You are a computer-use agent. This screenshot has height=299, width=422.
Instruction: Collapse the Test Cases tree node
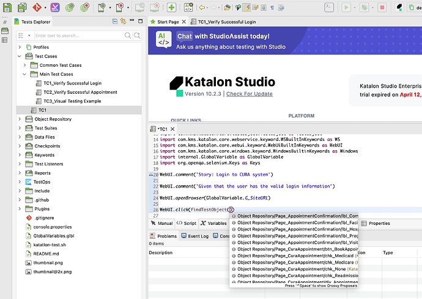pos(20,56)
